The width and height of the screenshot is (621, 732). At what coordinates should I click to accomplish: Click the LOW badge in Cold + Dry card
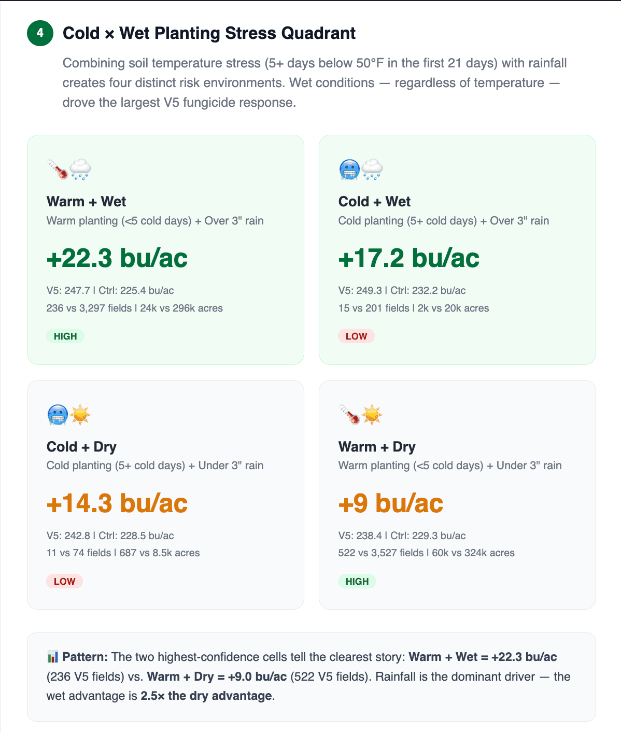[65, 581]
